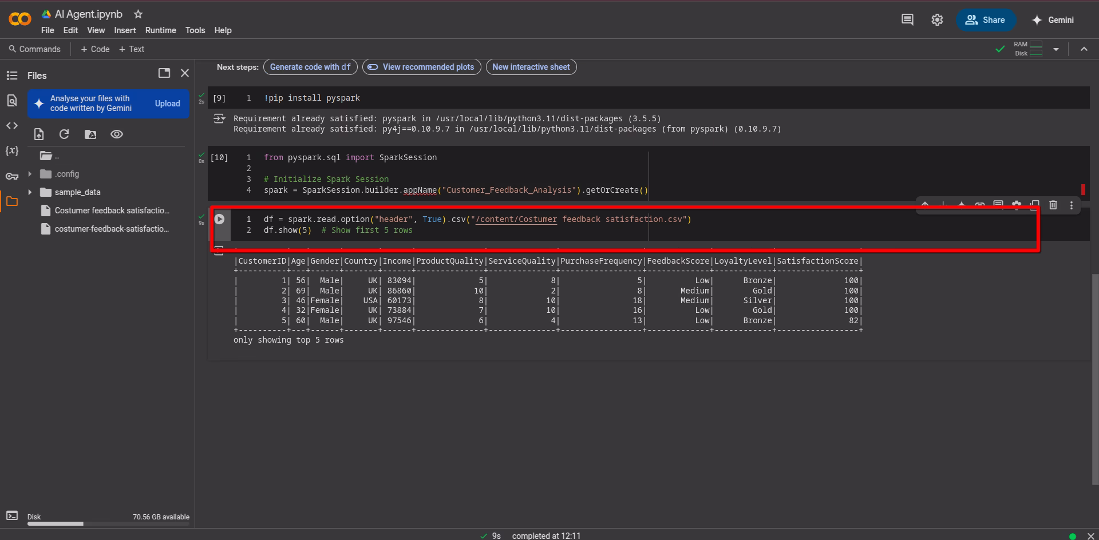
Task: Click the Share button
Action: (x=985, y=20)
